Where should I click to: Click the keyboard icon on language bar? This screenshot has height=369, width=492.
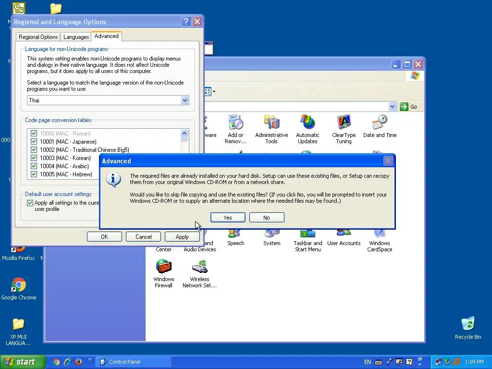(379, 362)
